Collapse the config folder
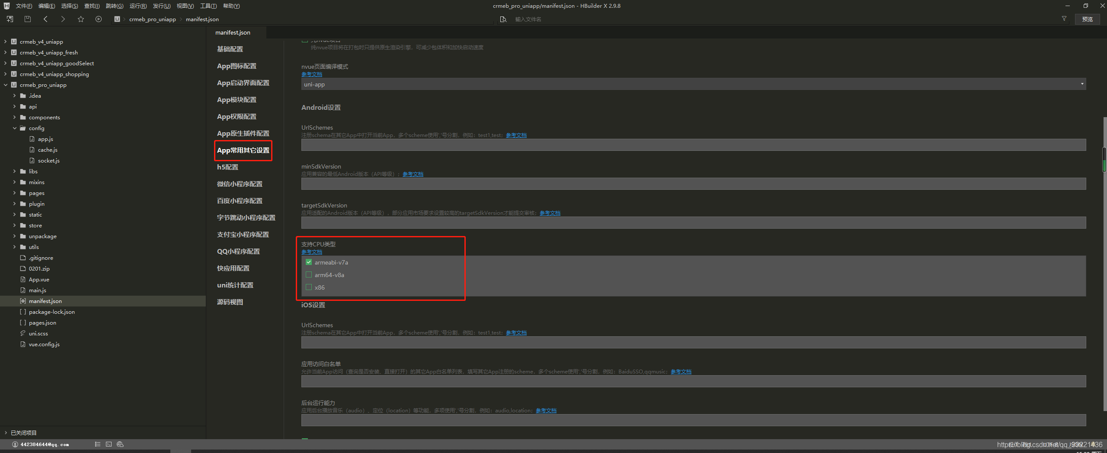Screen dimensions: 1107x453 (14, 128)
